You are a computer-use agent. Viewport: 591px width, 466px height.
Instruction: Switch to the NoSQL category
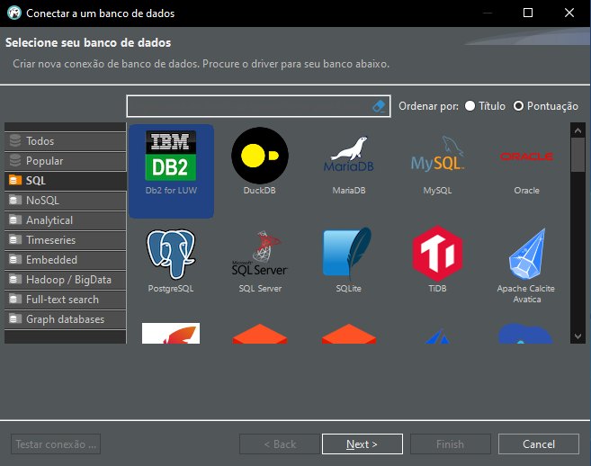tap(65, 201)
